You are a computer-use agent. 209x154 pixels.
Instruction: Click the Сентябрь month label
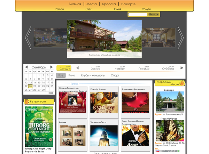39,67
